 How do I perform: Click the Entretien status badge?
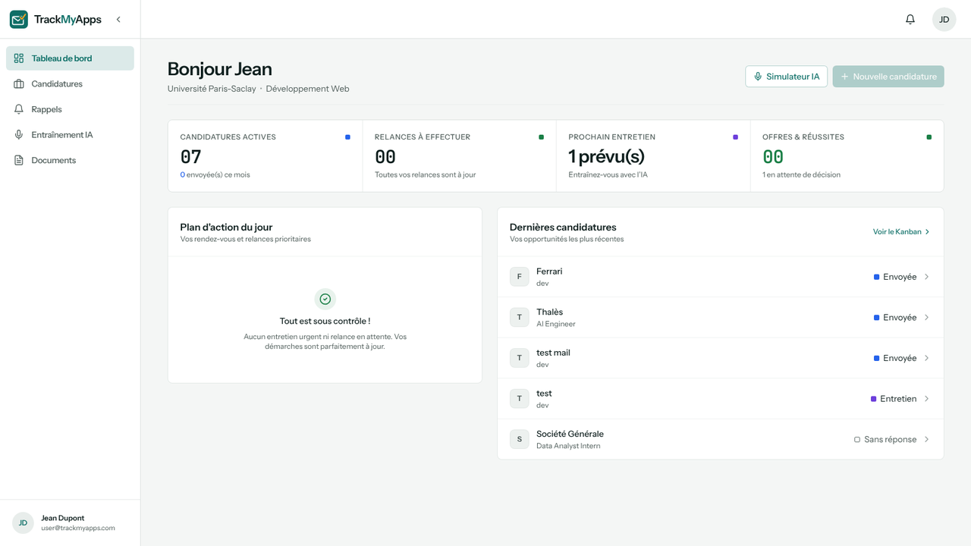(x=894, y=399)
